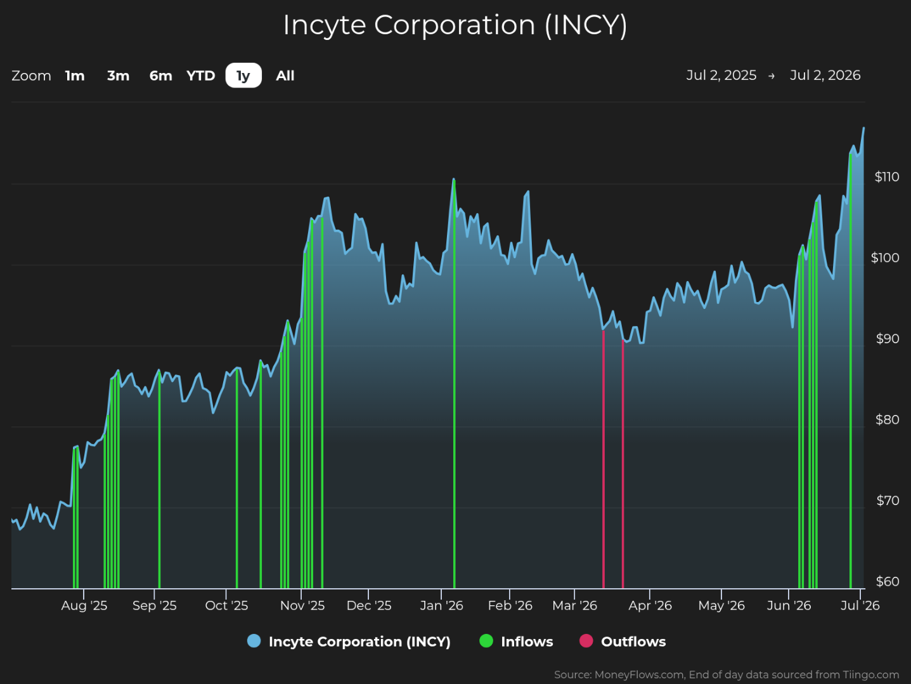The width and height of the screenshot is (911, 684).
Task: Click the $110 y-axis label
Action: coord(887,176)
